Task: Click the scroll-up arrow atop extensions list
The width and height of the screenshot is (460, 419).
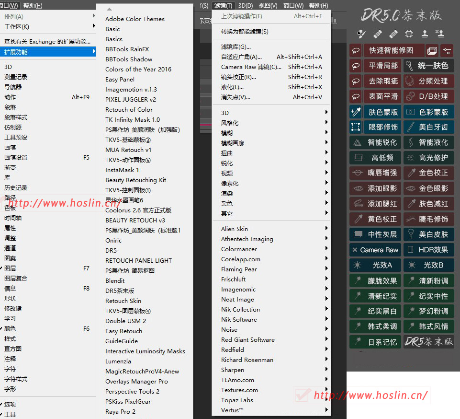Action: coord(110,9)
